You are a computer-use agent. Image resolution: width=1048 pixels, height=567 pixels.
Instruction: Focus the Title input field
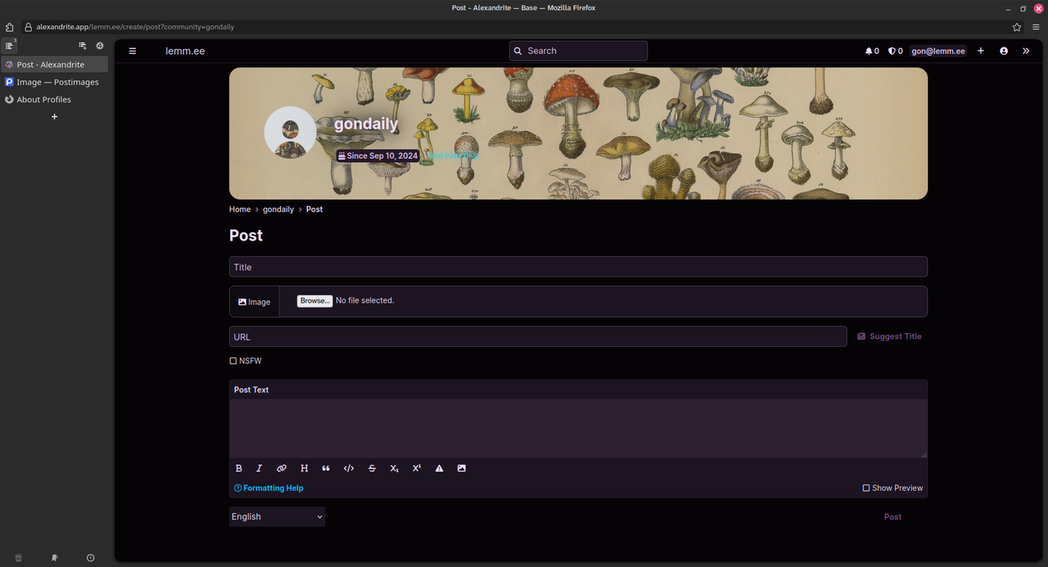coord(578,267)
